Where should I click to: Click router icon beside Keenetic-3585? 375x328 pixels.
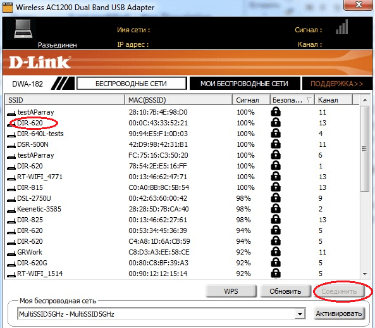point(11,210)
